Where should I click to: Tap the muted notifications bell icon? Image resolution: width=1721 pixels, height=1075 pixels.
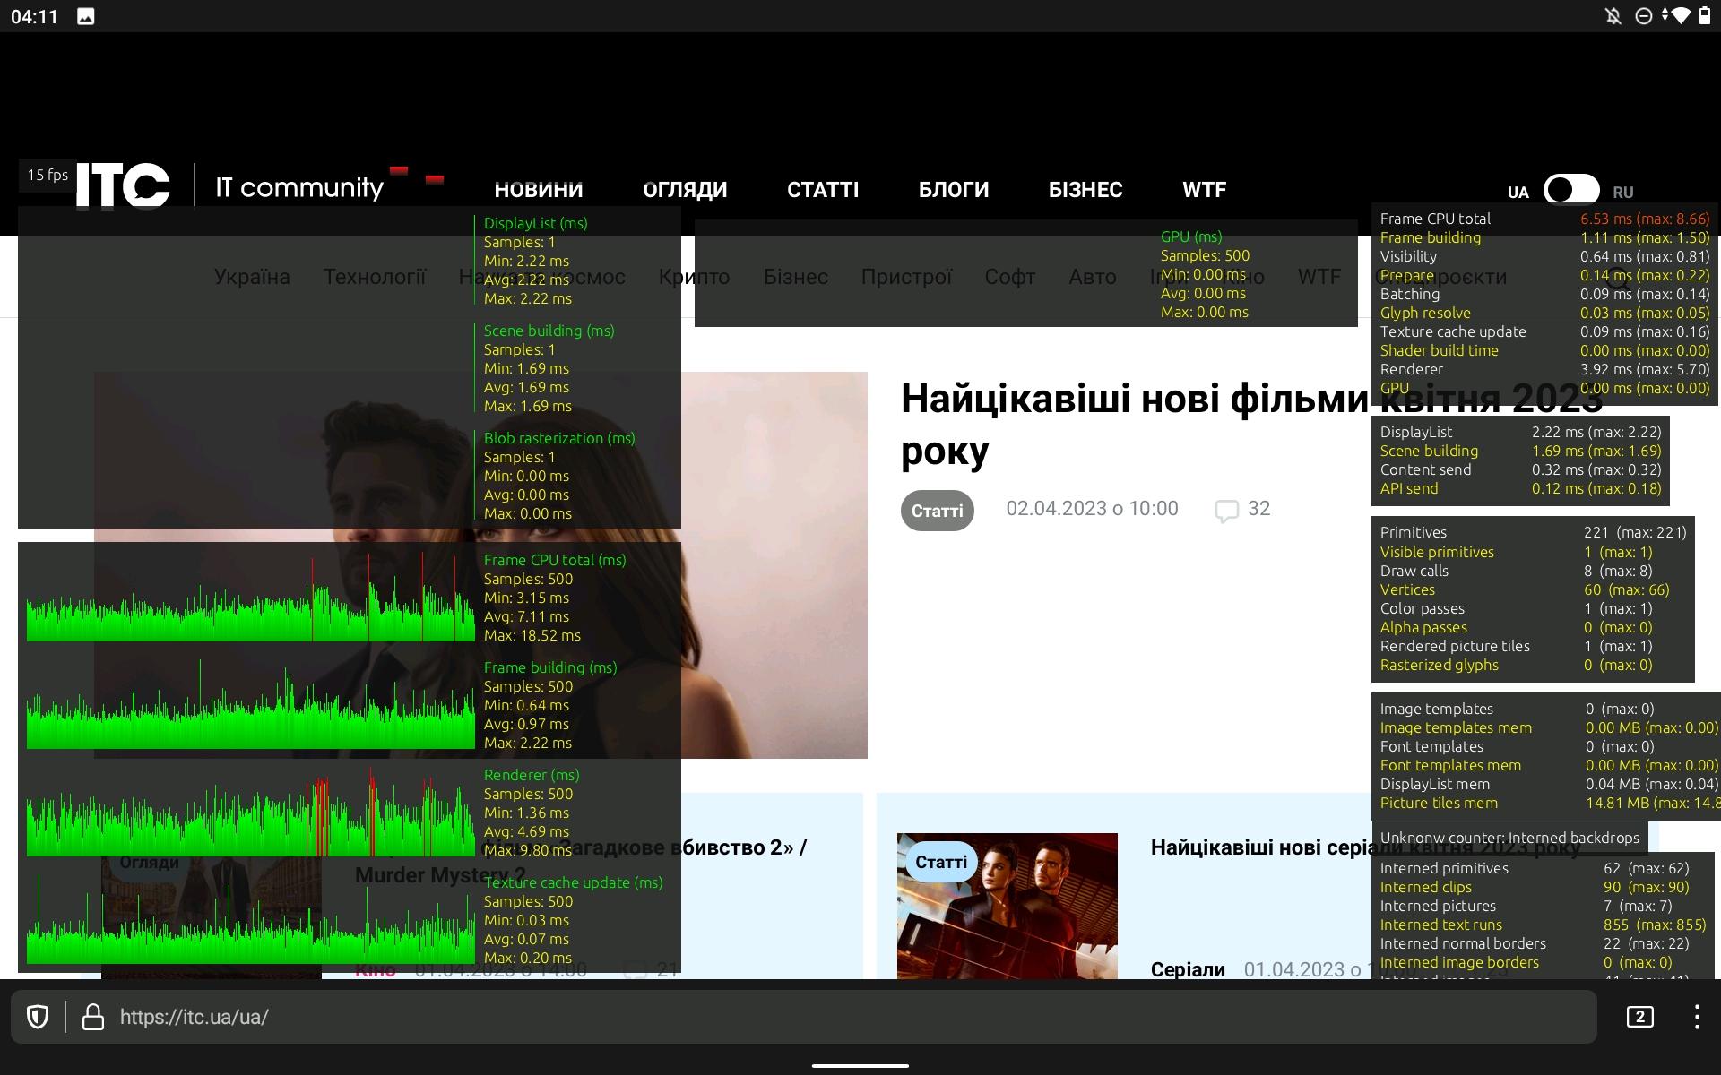click(1613, 16)
